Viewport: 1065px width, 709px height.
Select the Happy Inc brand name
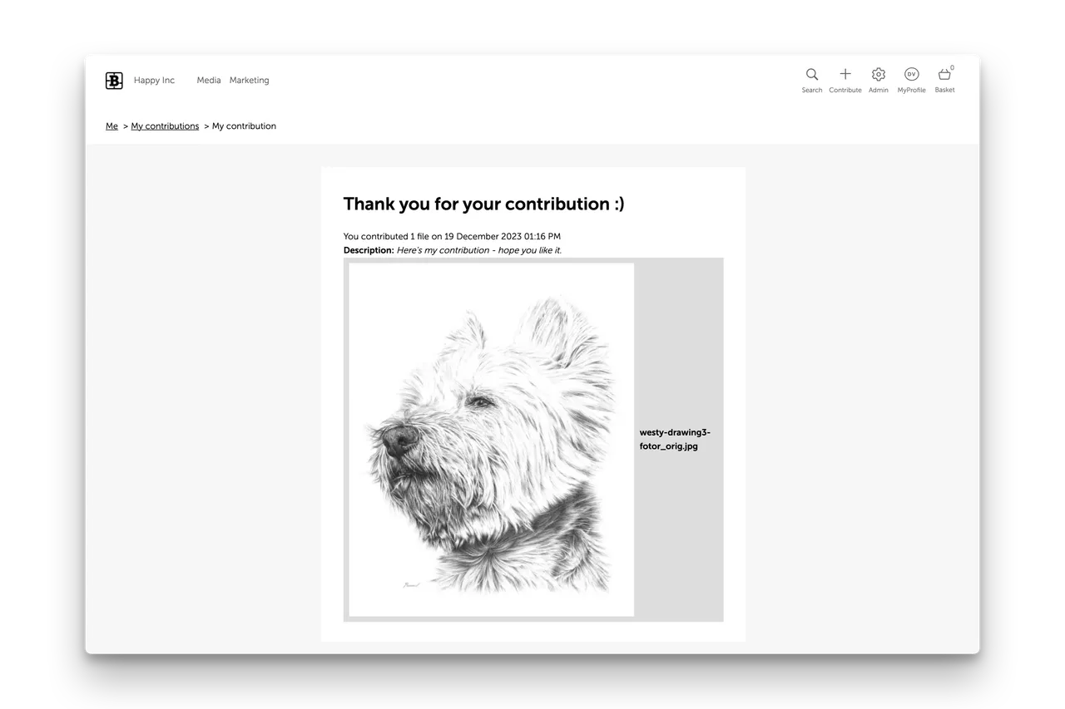[154, 81]
